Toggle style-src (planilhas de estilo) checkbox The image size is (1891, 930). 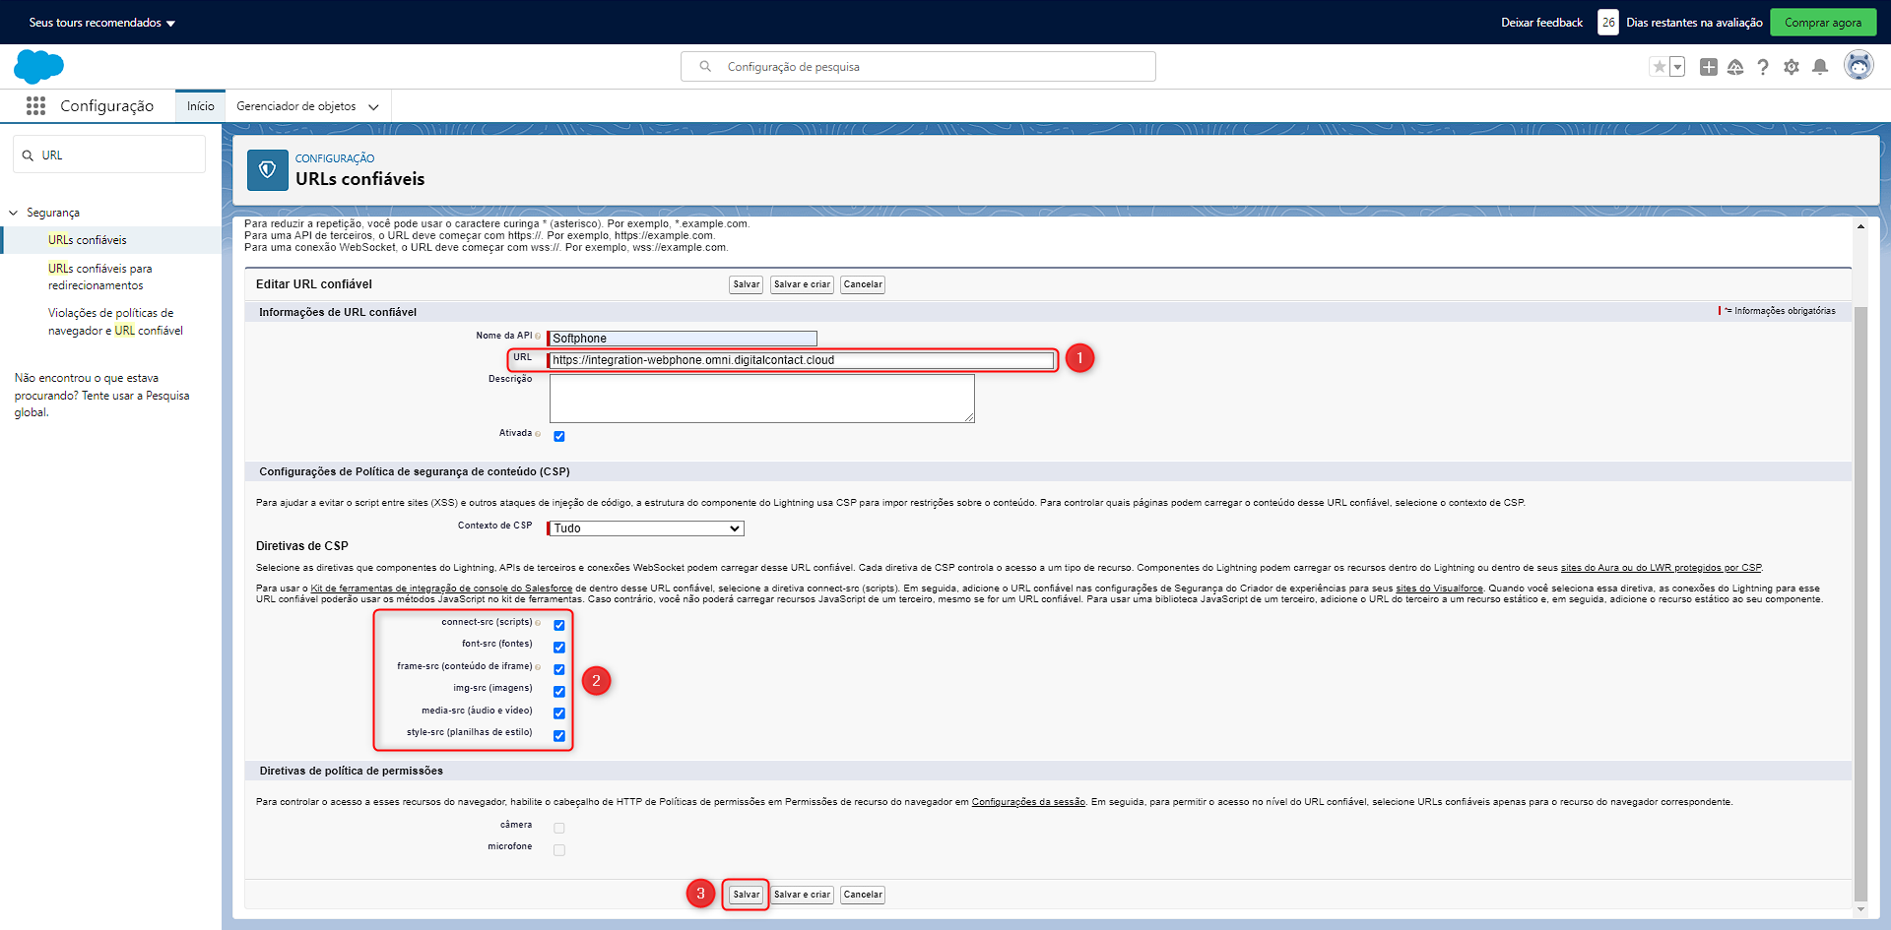[x=558, y=735]
